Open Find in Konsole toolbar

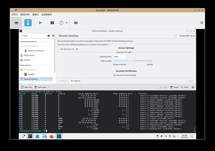(x=185, y=87)
